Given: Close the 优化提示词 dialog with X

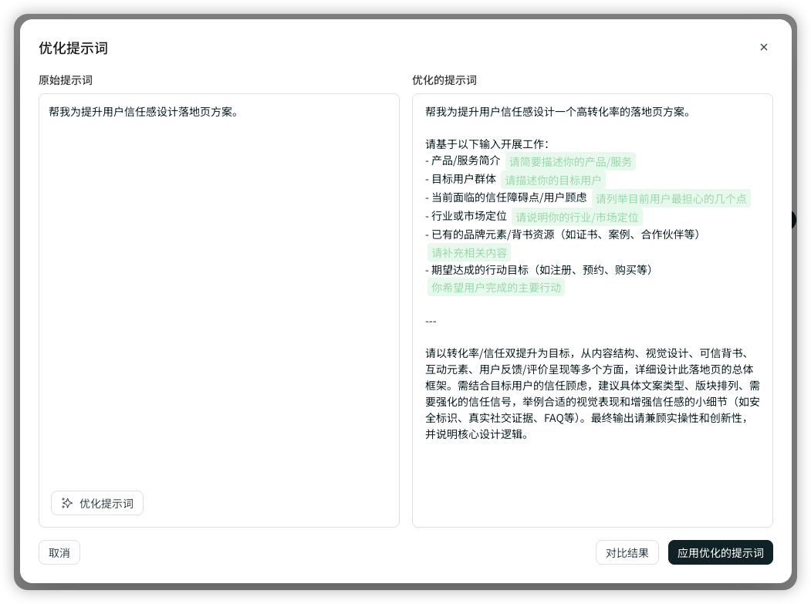Looking at the screenshot, I should pos(764,47).
